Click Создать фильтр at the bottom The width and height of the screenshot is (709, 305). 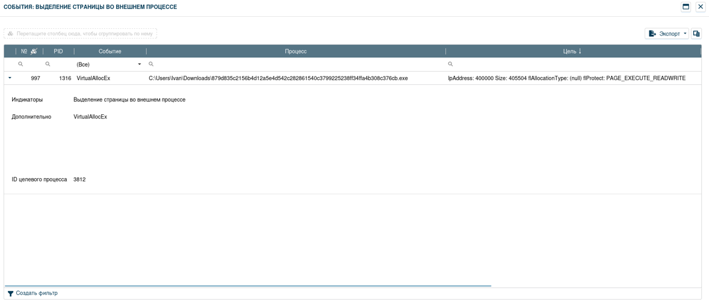coord(37,294)
